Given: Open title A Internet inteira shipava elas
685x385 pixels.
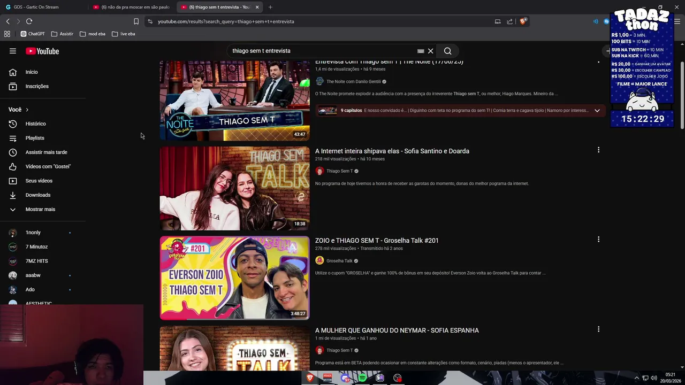Looking at the screenshot, I should [x=392, y=151].
